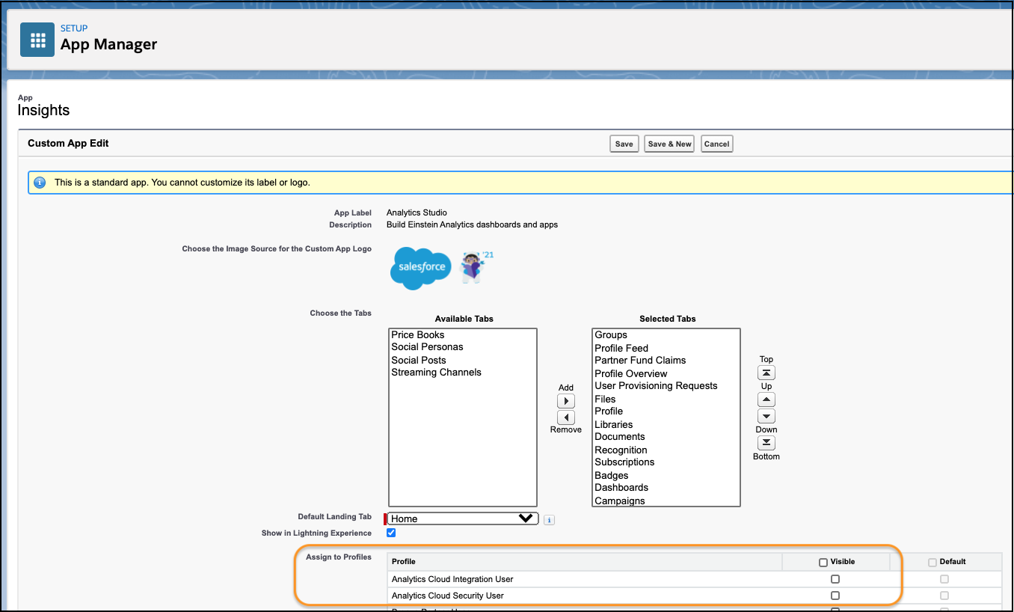Image resolution: width=1014 pixels, height=612 pixels.
Task: Move selected tab Up one position
Action: pos(766,400)
